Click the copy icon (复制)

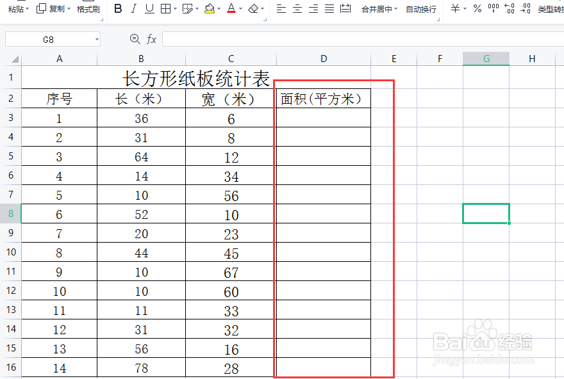(42, 8)
